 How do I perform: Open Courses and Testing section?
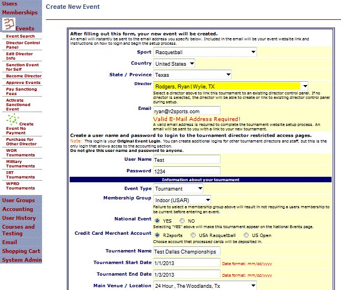click(x=18, y=230)
